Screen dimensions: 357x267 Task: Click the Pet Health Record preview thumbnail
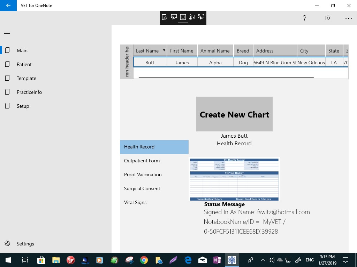[234, 179]
